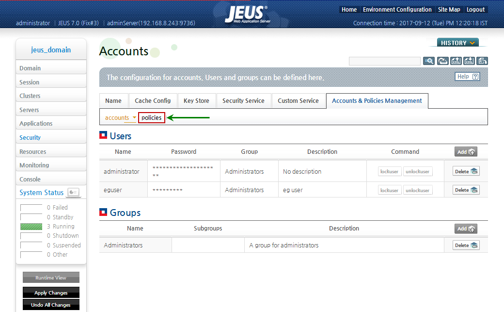Viewport: 504px width, 312px height.
Task: Switch to the Key Store tab
Action: pos(196,101)
